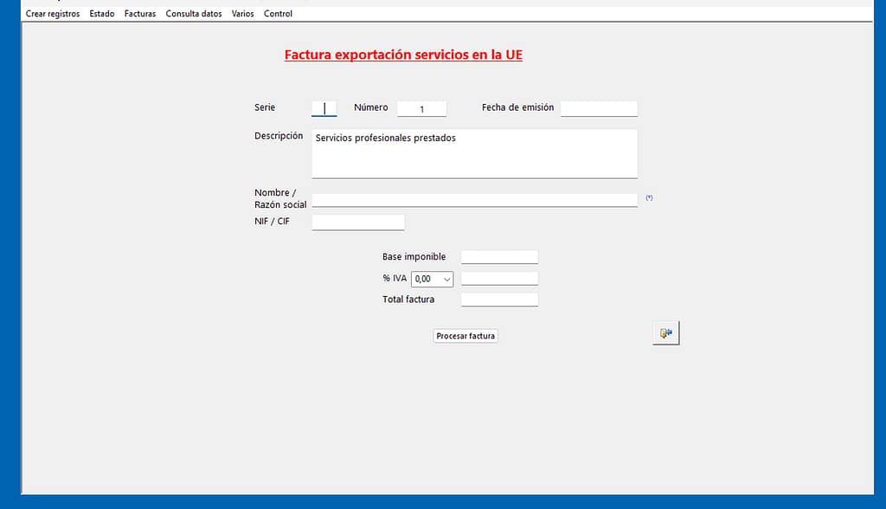Click the Número field showing 1
This screenshot has width=886, height=509.
click(421, 108)
